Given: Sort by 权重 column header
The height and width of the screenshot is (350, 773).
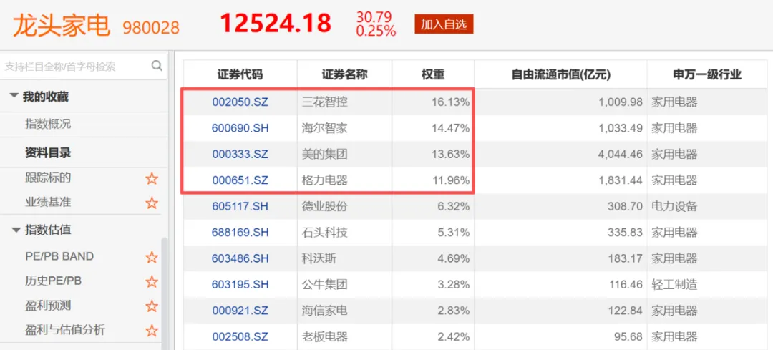Looking at the screenshot, I should [x=433, y=74].
